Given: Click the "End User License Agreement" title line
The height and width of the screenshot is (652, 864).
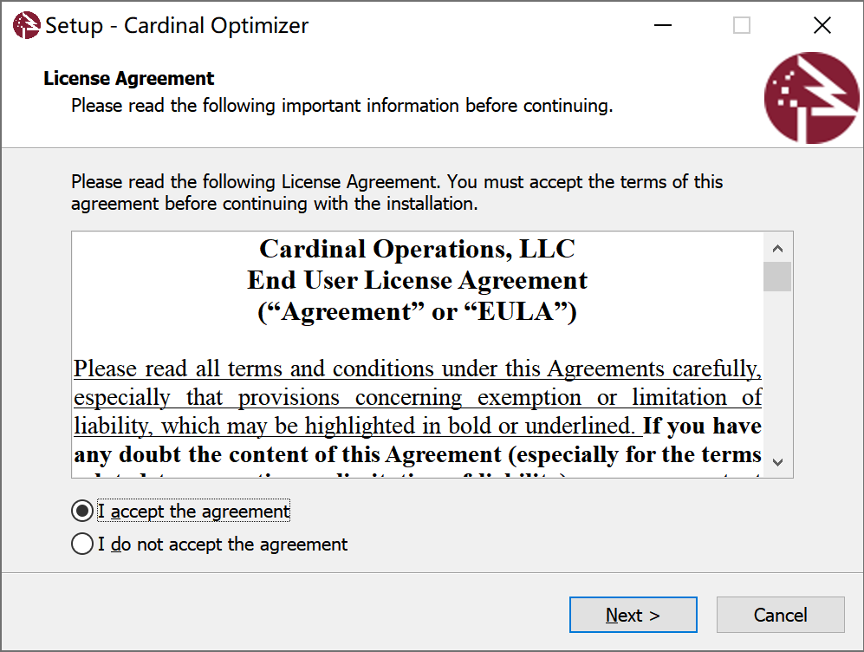Looking at the screenshot, I should [x=417, y=281].
